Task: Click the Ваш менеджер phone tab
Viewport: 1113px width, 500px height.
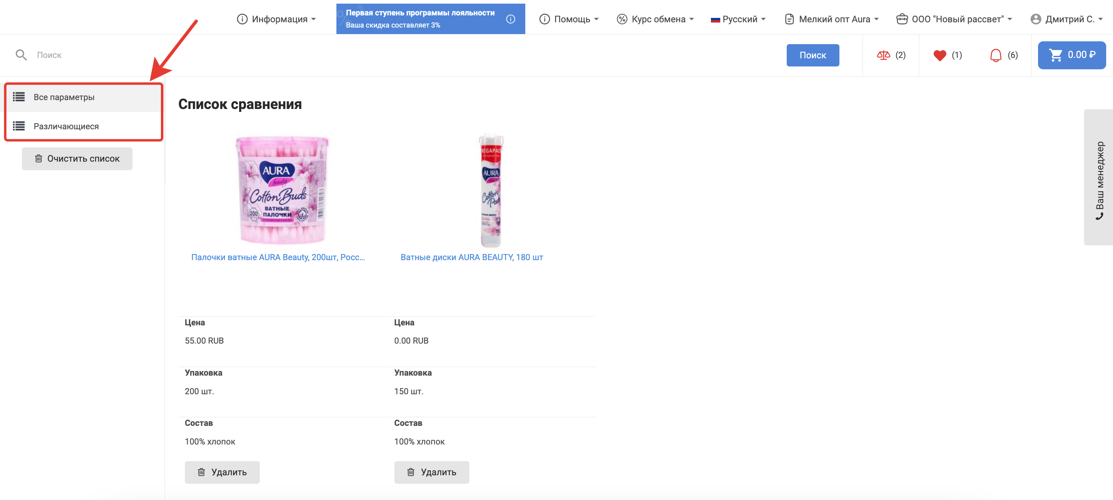Action: point(1099,177)
